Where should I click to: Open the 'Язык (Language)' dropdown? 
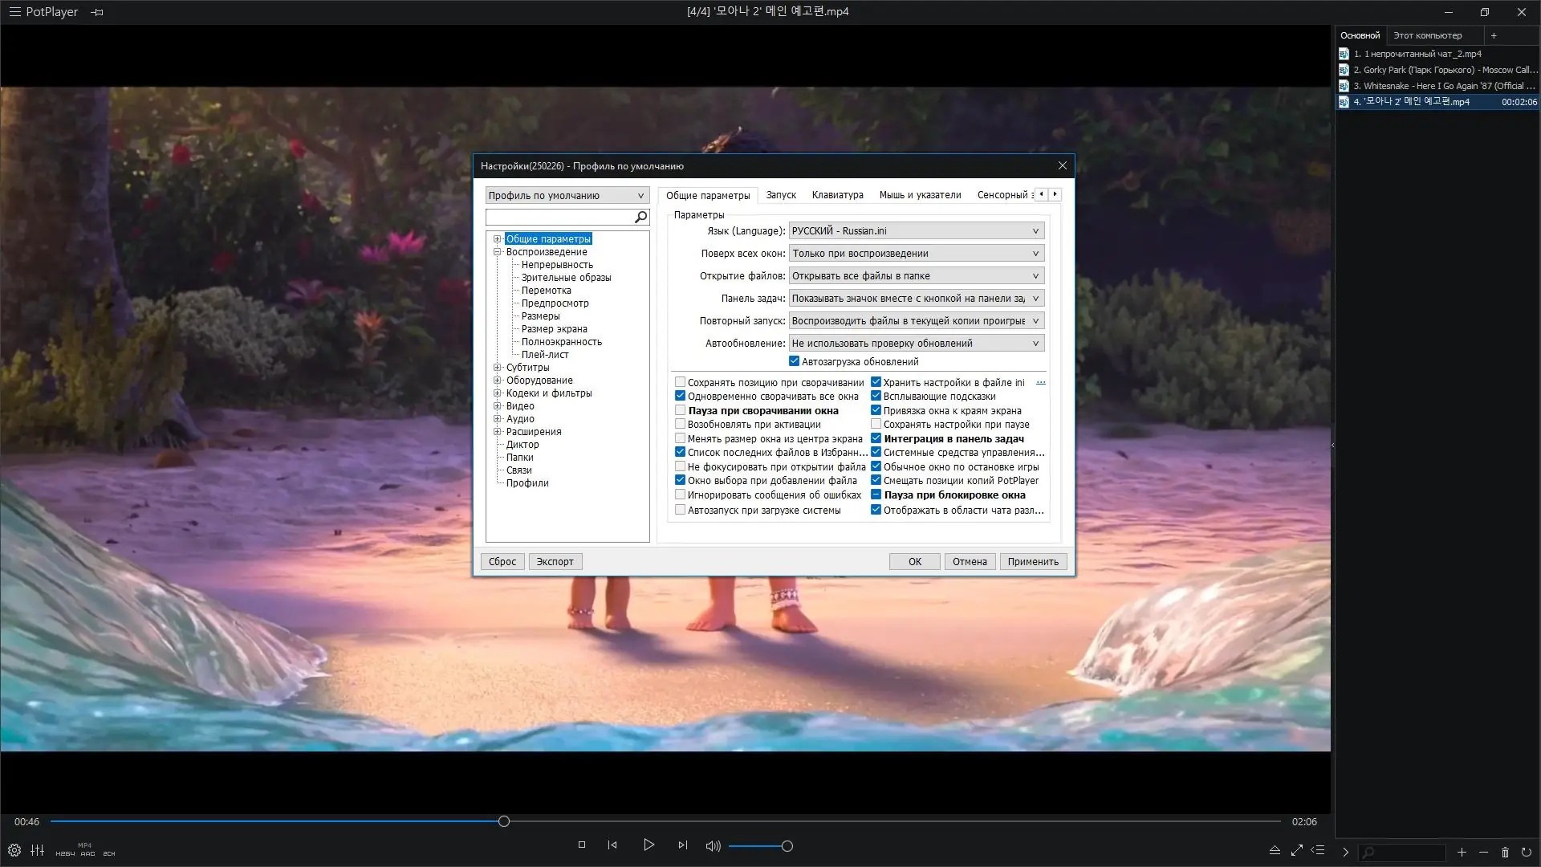point(916,230)
